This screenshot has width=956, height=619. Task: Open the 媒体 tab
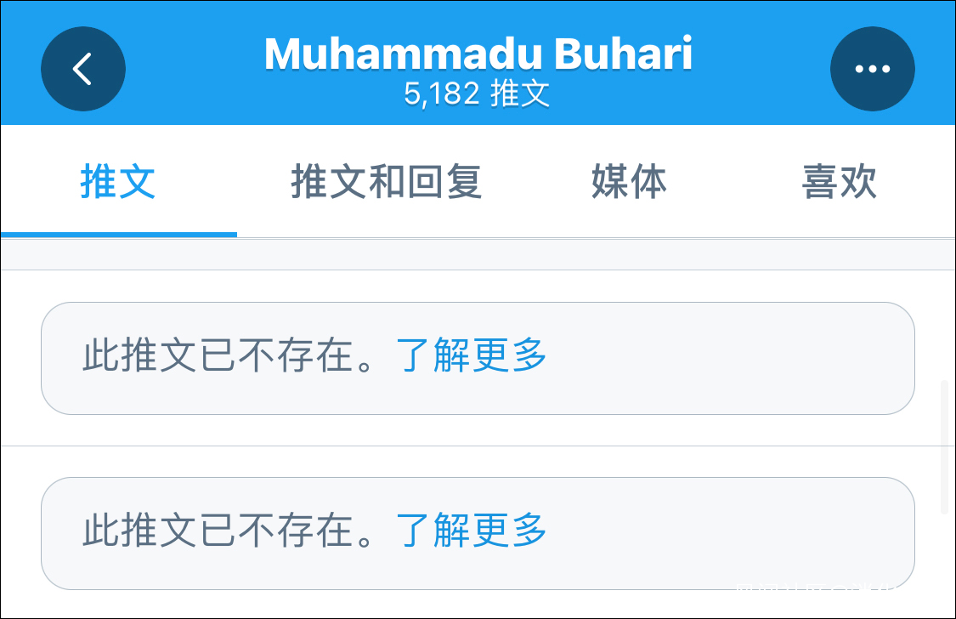click(x=629, y=182)
